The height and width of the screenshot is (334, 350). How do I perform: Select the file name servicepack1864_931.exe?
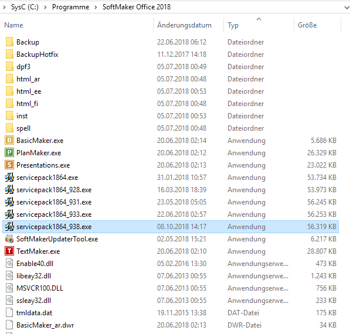point(54,202)
